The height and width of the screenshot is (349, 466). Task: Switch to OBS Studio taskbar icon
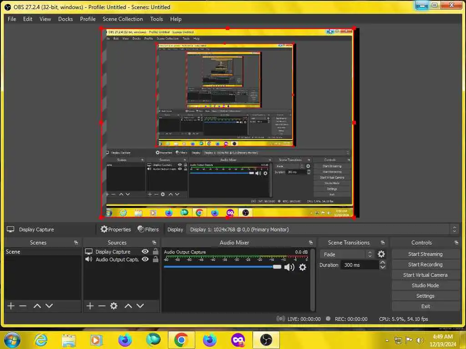266,340
